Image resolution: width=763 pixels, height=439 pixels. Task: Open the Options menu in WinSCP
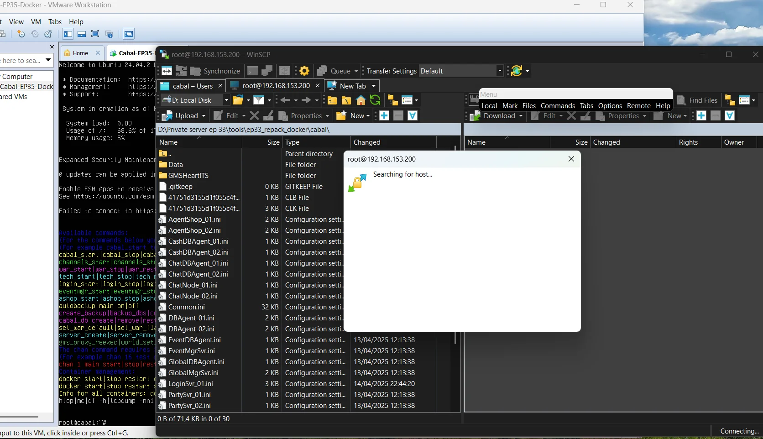610,105
